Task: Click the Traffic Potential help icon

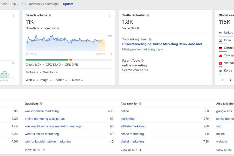Action: click(x=148, y=15)
